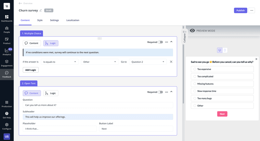
Task: Open the Other answer dropdown
Action: [100, 62]
